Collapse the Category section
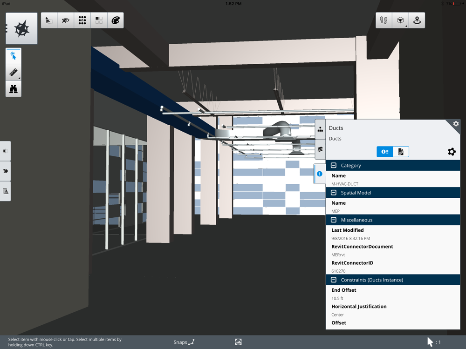 334,165
